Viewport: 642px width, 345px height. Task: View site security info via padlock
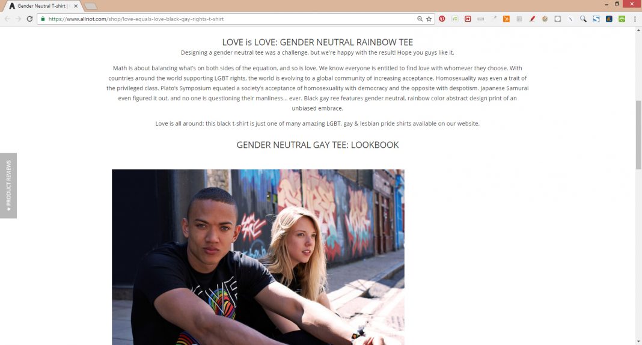click(x=43, y=19)
